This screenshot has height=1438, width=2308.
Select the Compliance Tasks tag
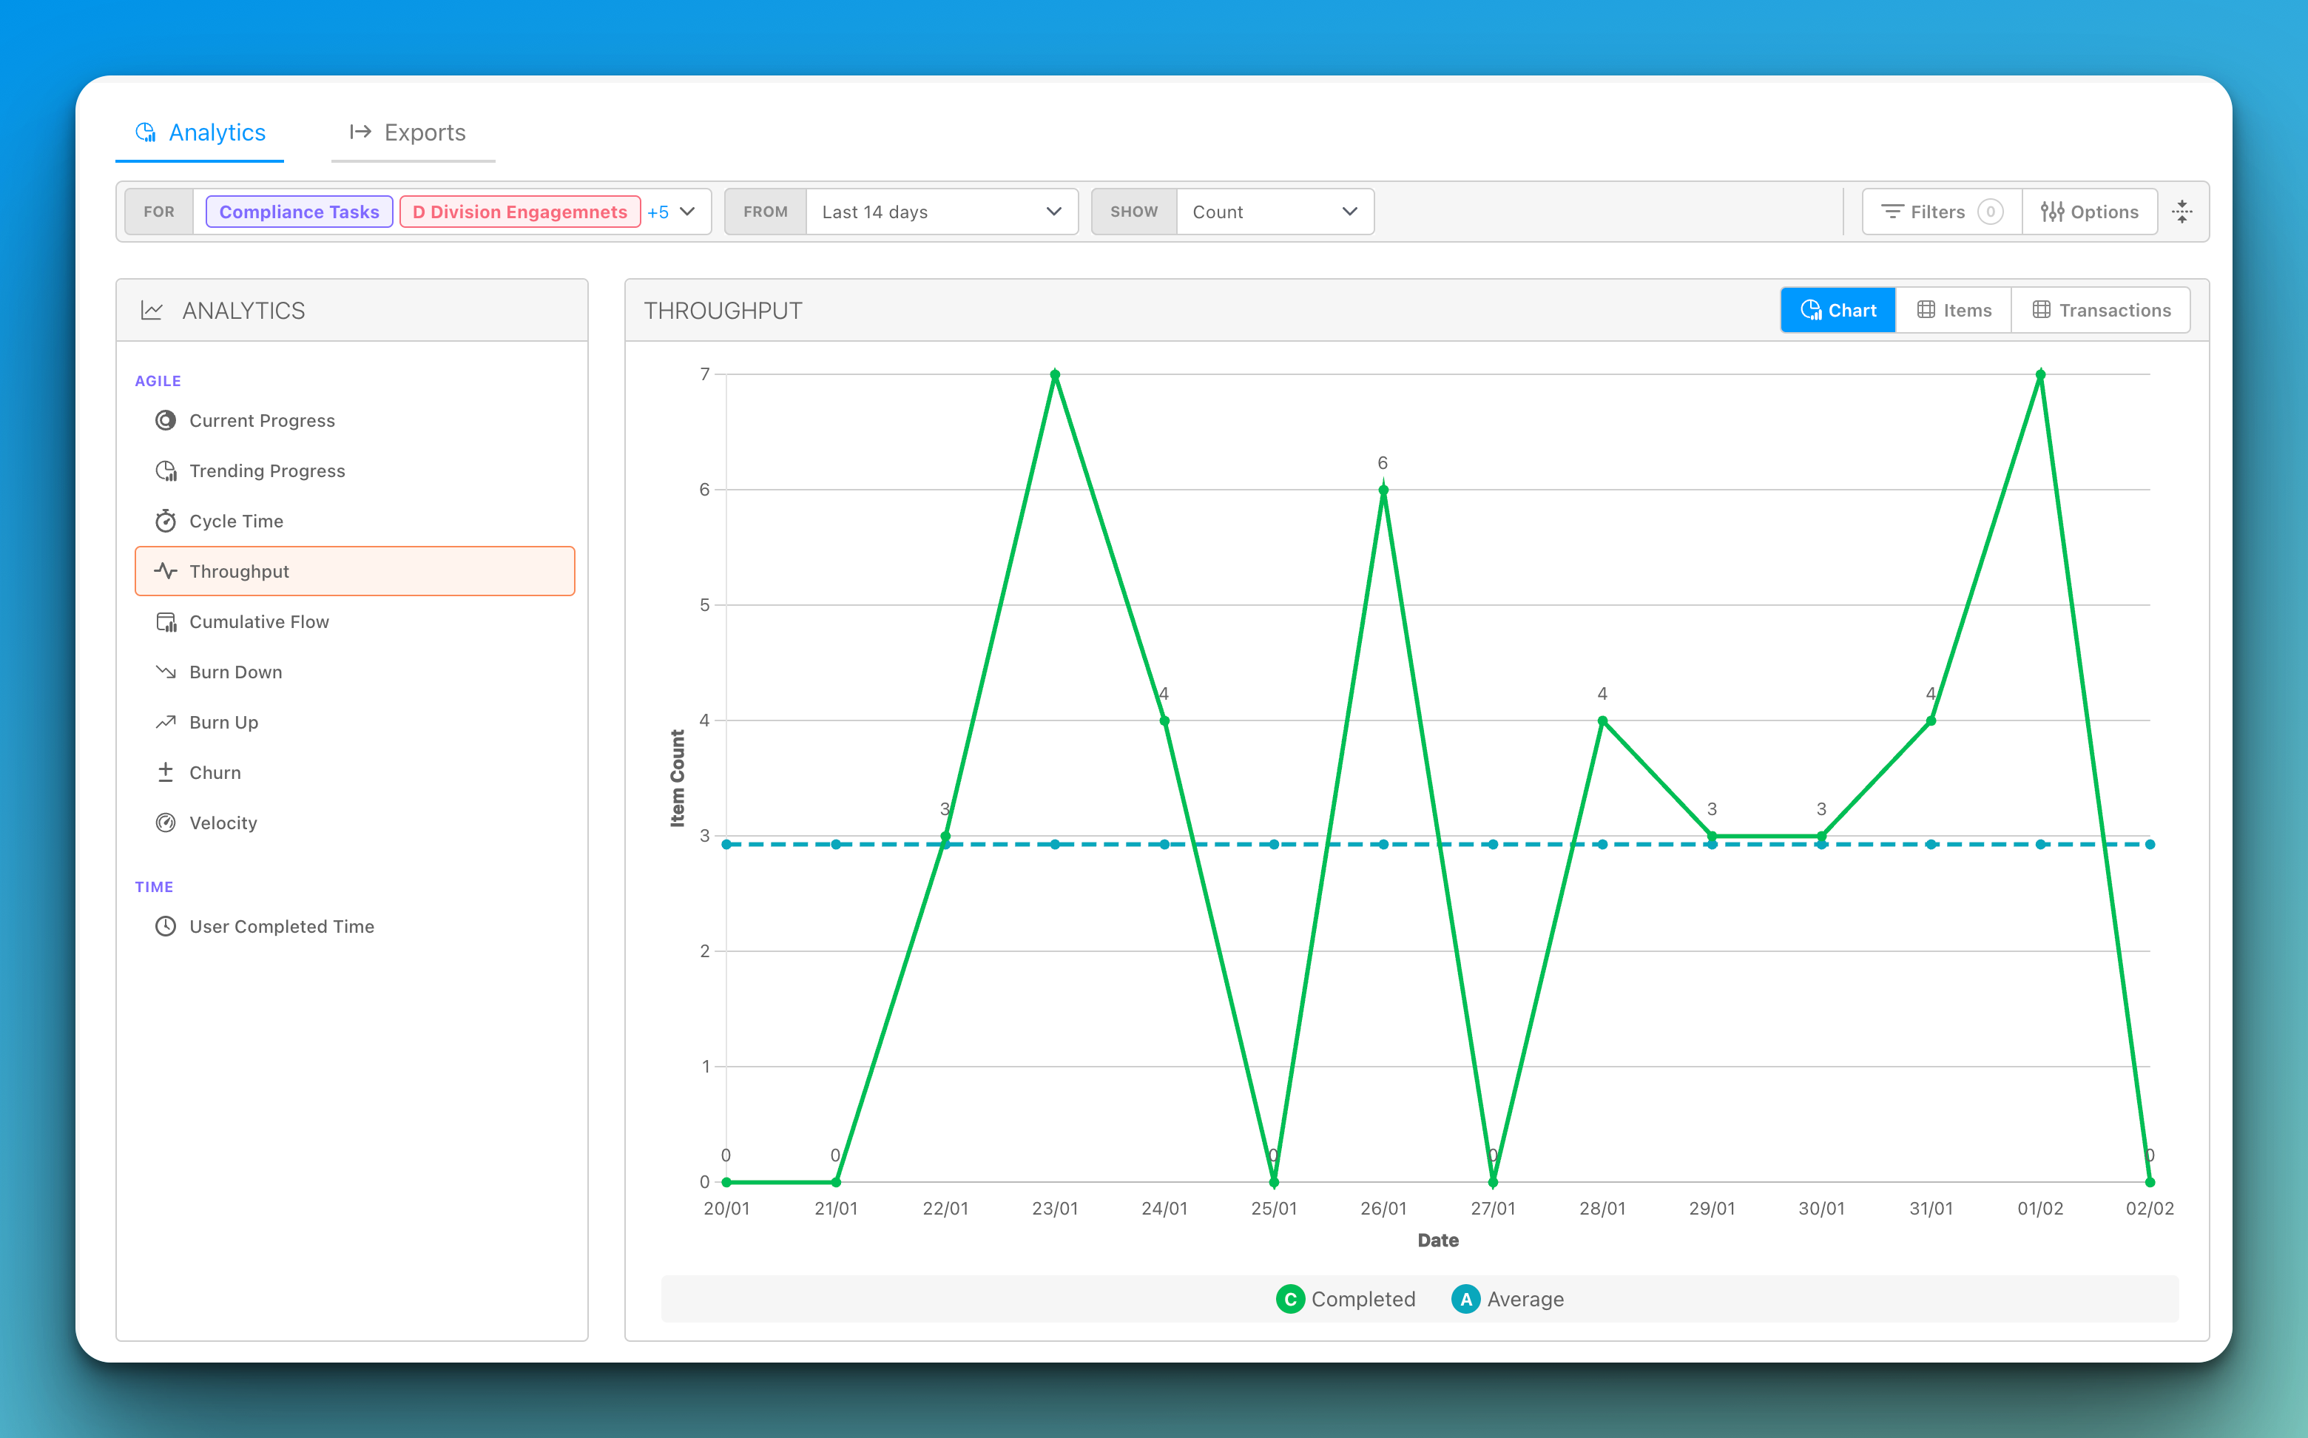point(299,212)
